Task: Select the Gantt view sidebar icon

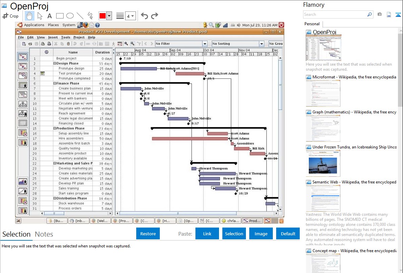Action: (x=23, y=57)
